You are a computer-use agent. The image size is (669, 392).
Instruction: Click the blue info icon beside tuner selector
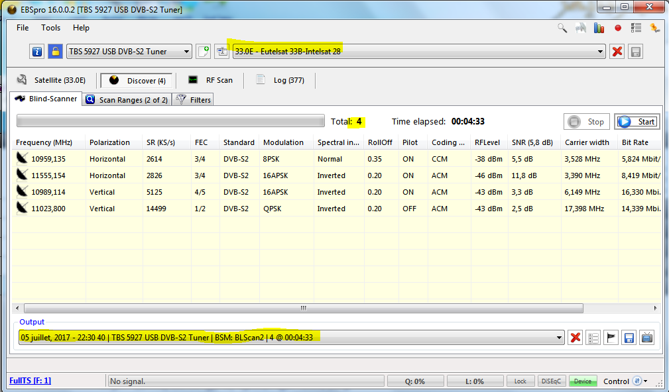pyautogui.click(x=37, y=52)
